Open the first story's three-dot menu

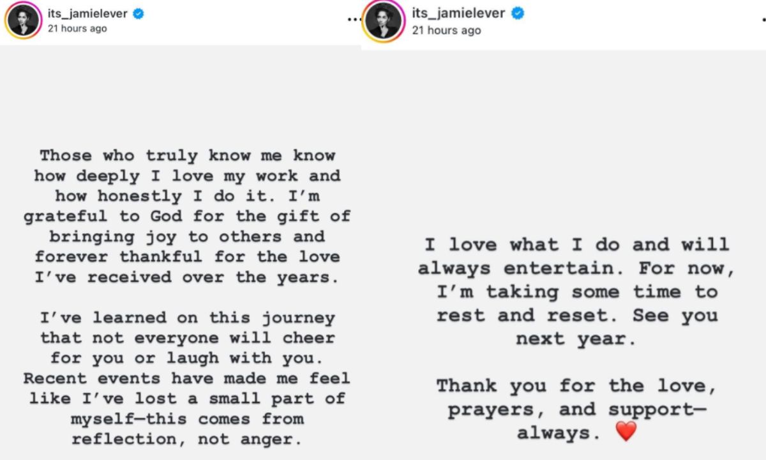(x=353, y=20)
